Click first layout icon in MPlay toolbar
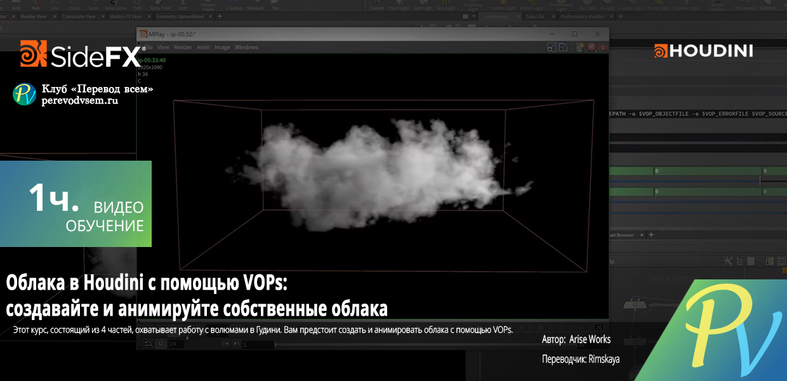Viewport: 787px width, 381px height. [x=551, y=47]
